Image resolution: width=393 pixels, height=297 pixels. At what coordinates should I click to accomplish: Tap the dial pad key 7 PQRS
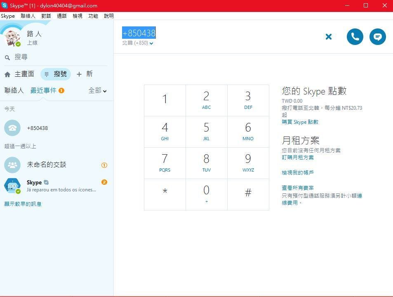[165, 163]
